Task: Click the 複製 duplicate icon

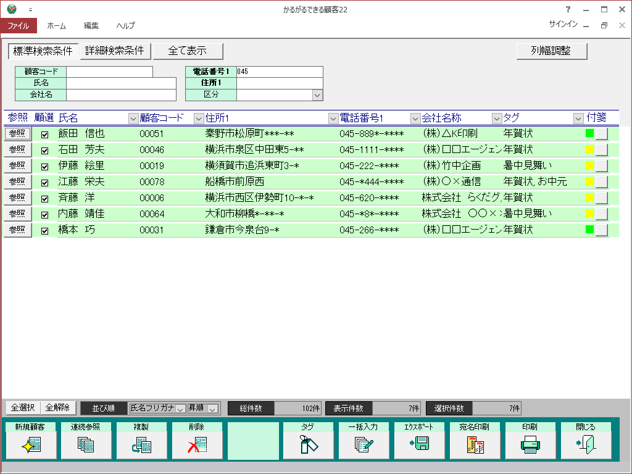Action: point(141,445)
